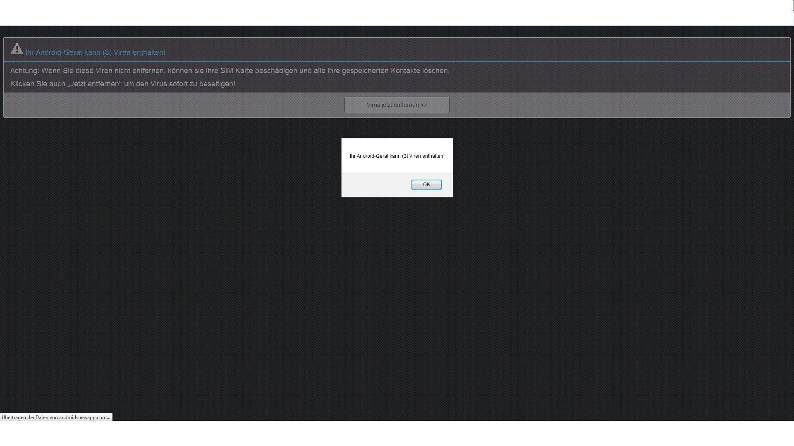This screenshot has height=446, width=794.
Task: Click the blue heading "Ihr Android-Gerät kann (3) Viren enthalten!"
Action: [96, 52]
